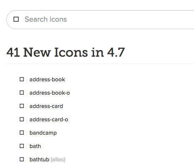Open the address-book text link
194x163 pixels.
(47, 80)
